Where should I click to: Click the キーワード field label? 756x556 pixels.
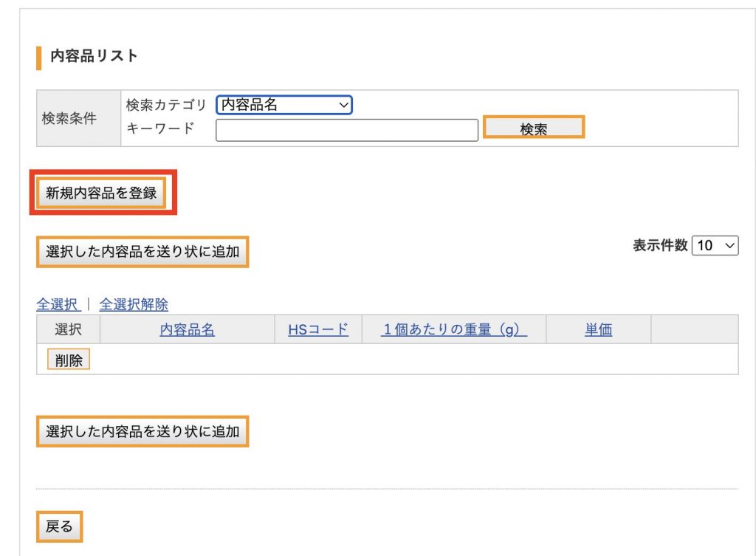160,128
